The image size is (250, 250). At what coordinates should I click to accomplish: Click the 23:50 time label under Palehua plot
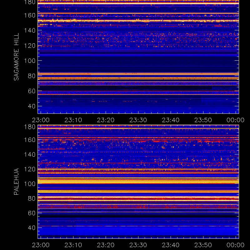203,245
